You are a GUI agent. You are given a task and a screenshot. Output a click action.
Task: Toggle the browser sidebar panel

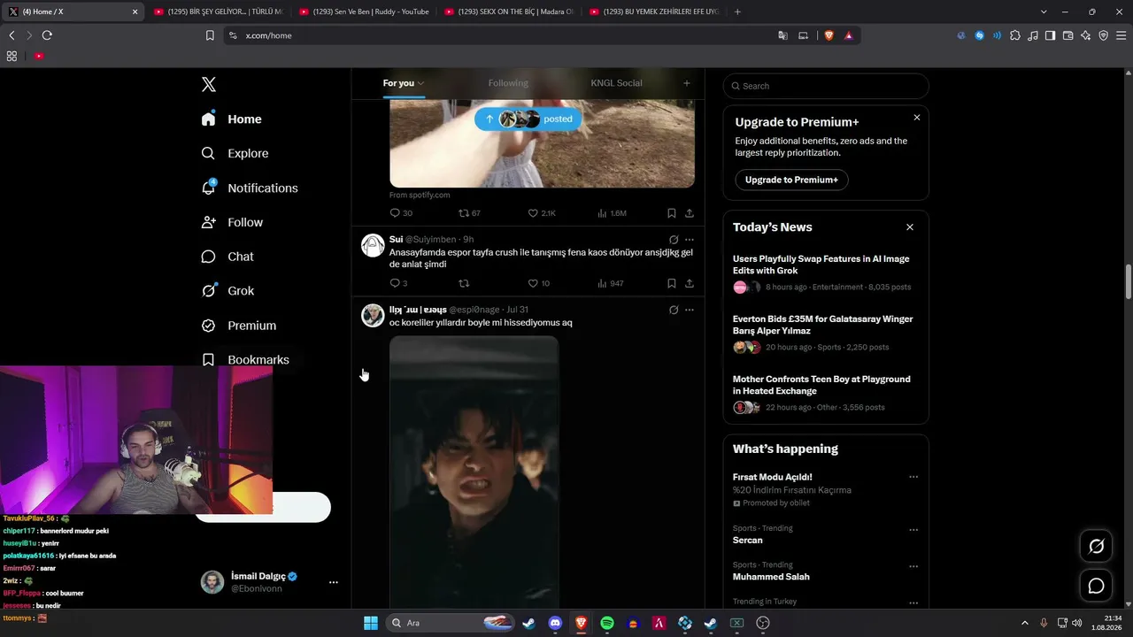click(1050, 35)
